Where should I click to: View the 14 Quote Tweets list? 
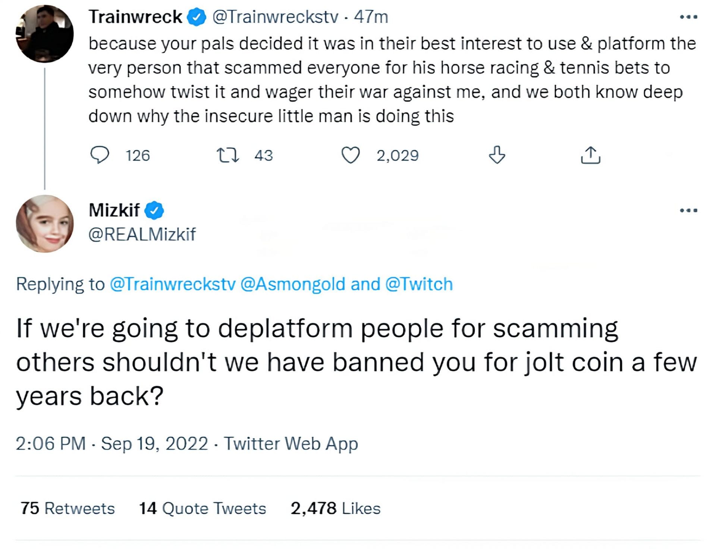click(202, 508)
